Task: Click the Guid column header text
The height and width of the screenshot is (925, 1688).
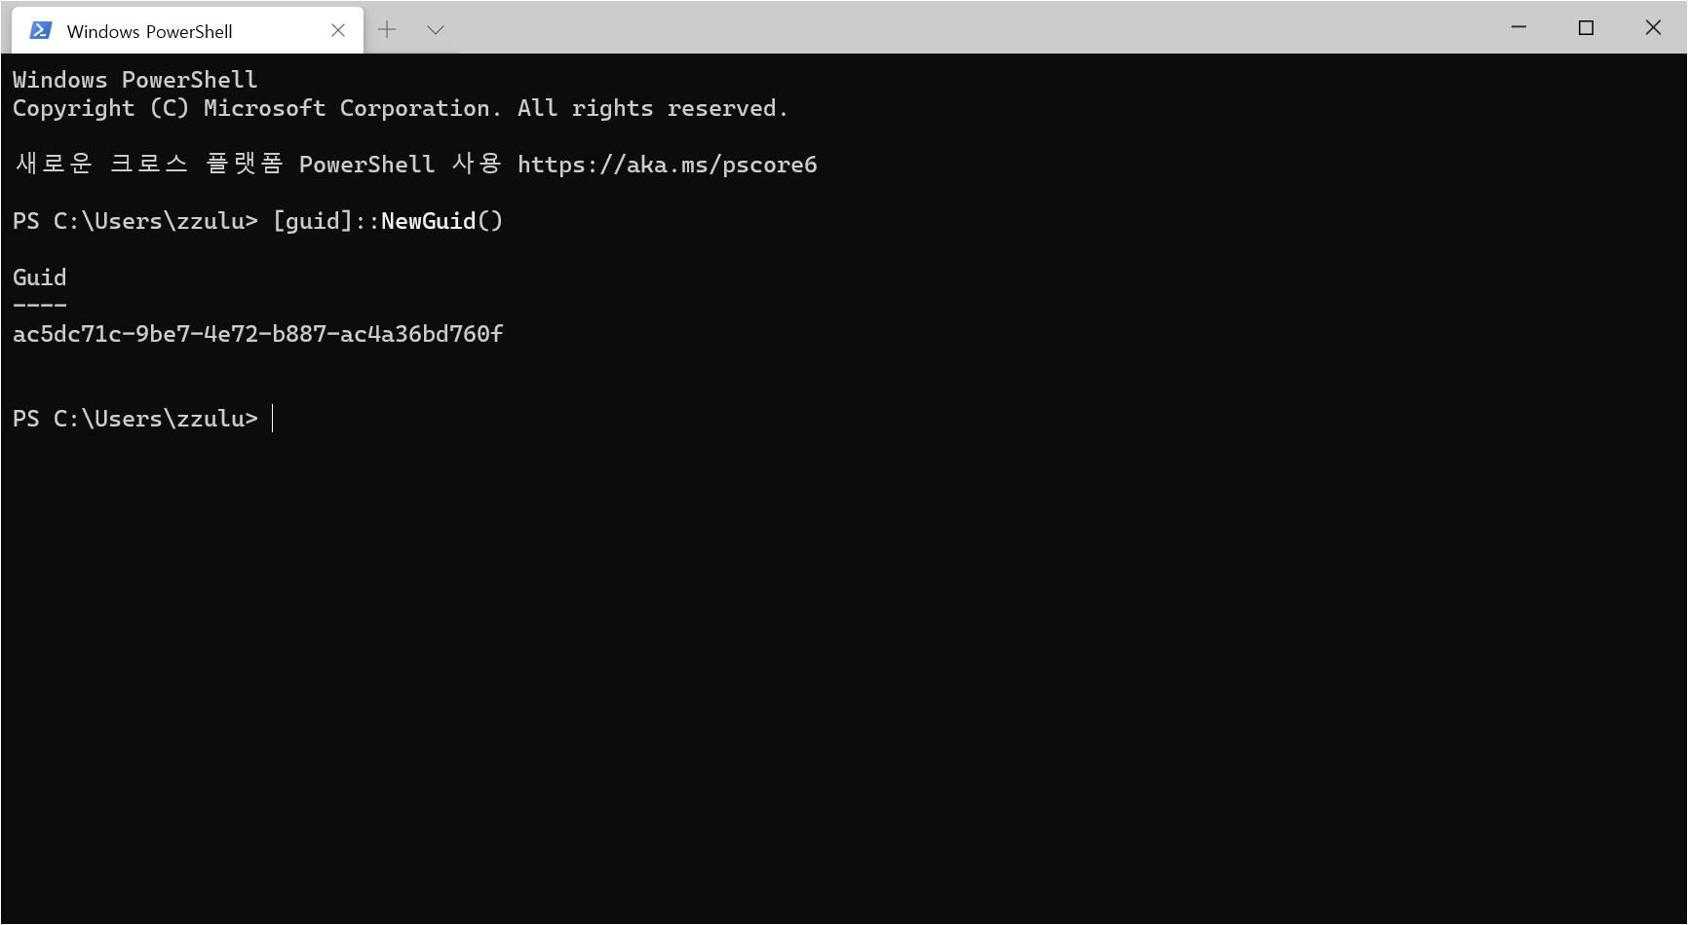Action: (39, 277)
